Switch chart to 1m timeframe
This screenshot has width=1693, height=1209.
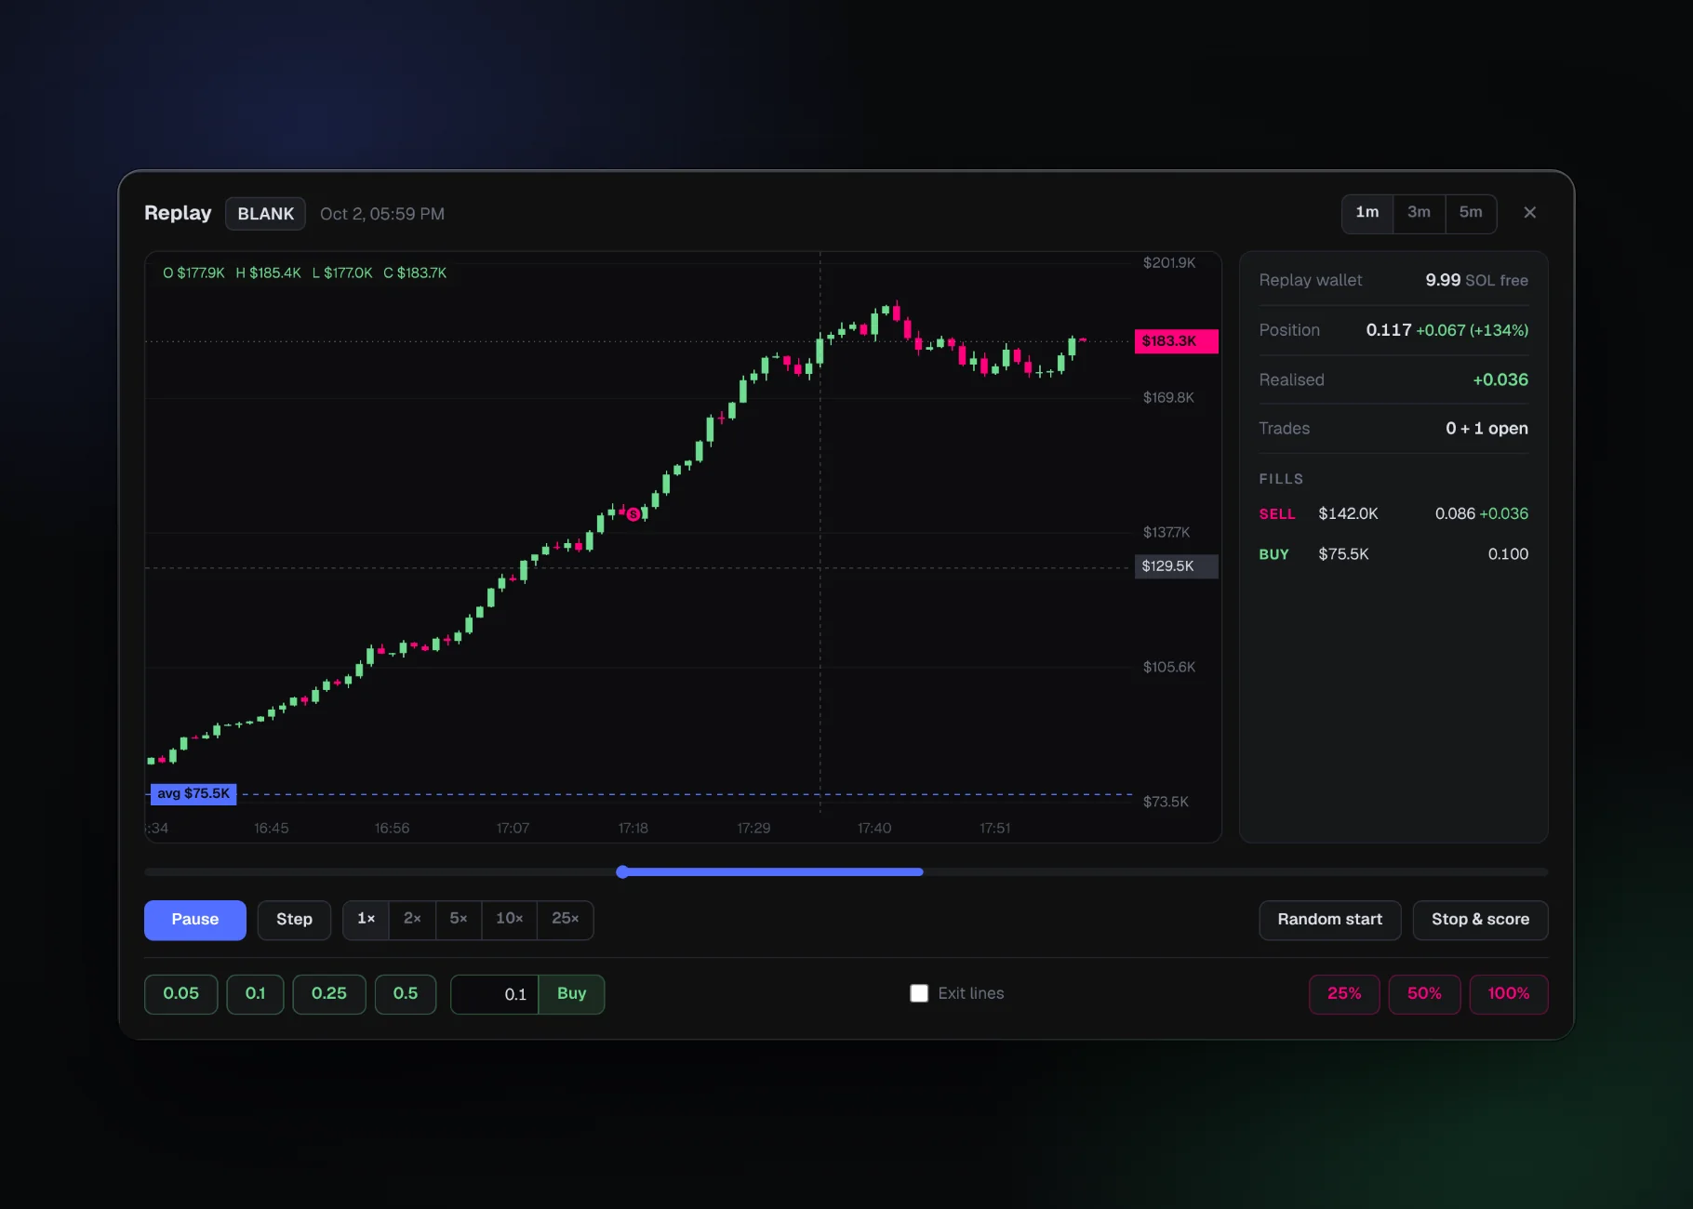pos(1366,213)
